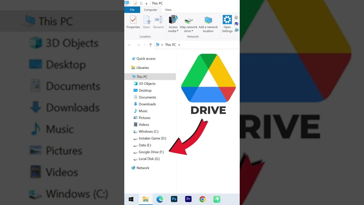Expand the chevron before This PC breadcrumb
The image size is (364, 205).
pyautogui.click(x=162, y=45)
